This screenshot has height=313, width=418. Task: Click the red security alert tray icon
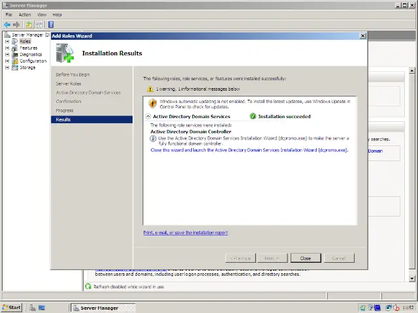[x=396, y=308]
